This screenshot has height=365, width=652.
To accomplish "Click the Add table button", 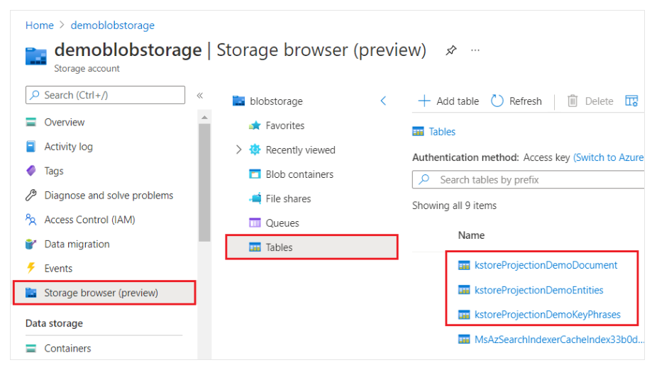I will (x=448, y=101).
